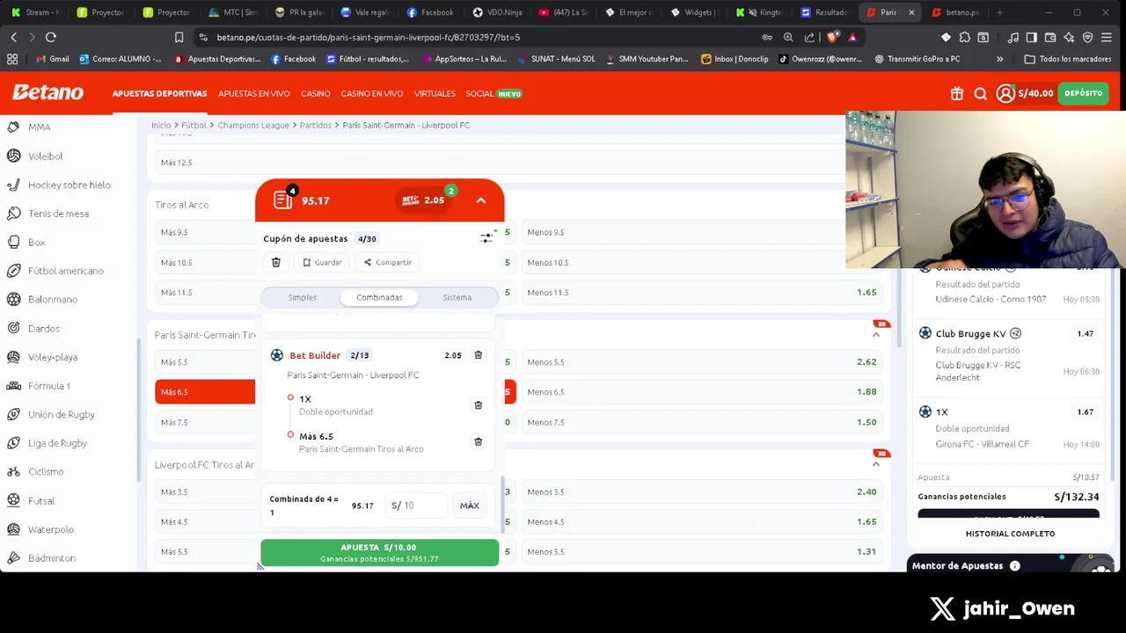Remove the Más 6.5 shots leg

(478, 442)
